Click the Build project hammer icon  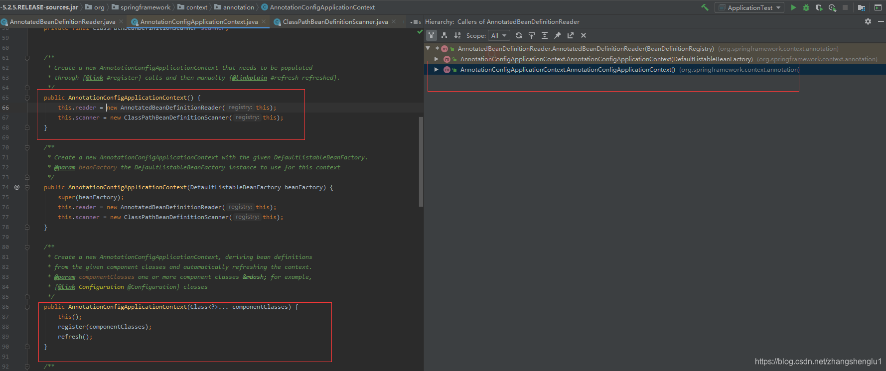click(705, 7)
